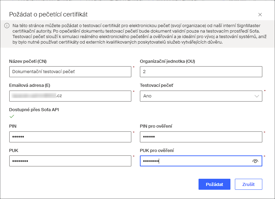The width and height of the screenshot is (275, 199).
Task: Click the Testovací pečeť label
Action: coord(156,85)
